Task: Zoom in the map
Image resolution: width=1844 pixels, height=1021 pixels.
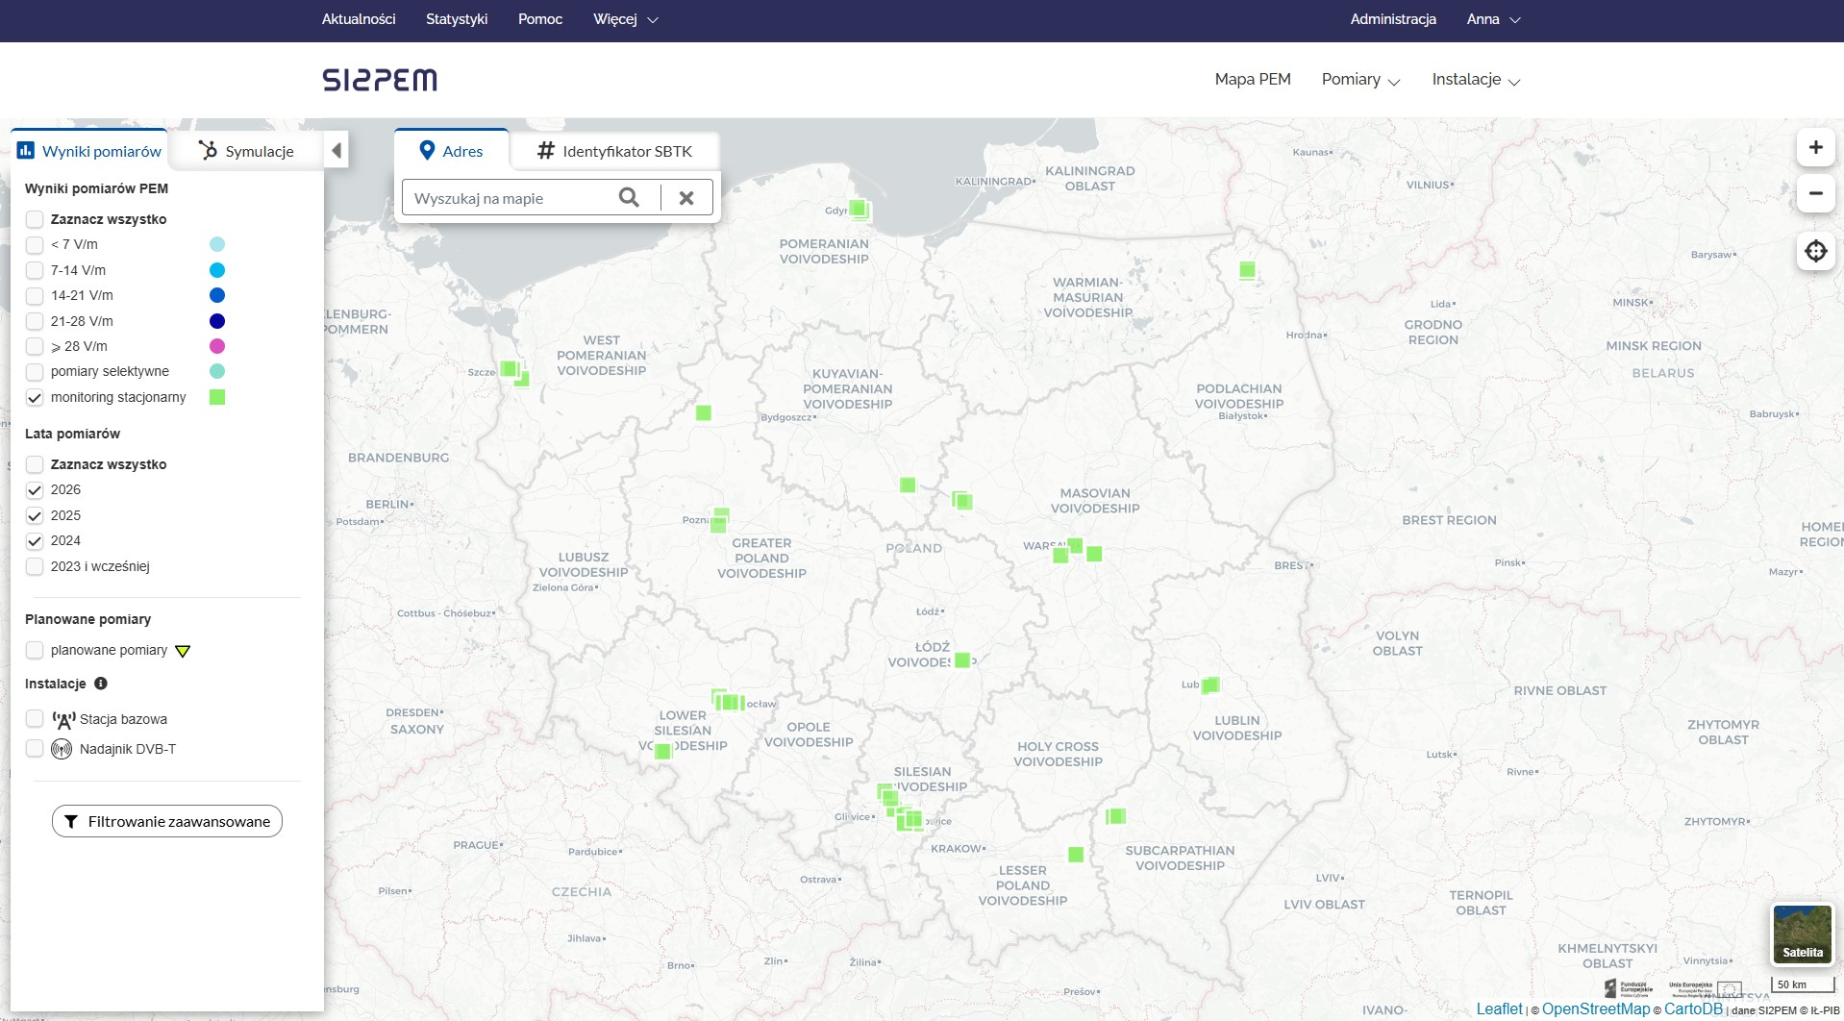Action: [1815, 147]
